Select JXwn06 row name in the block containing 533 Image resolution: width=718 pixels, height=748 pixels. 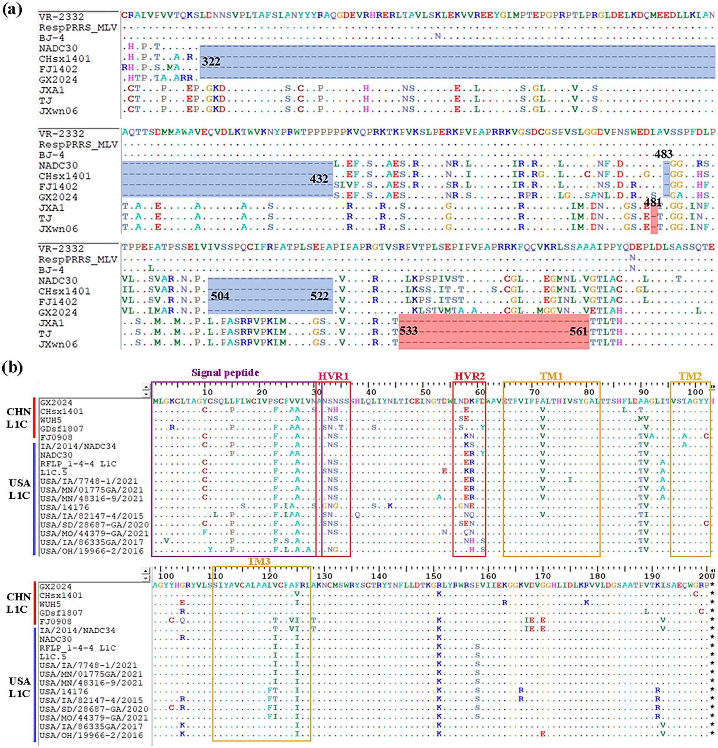[x=58, y=344]
